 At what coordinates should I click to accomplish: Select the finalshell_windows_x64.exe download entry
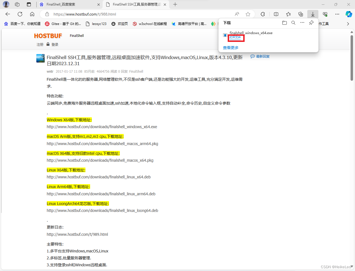pyautogui.click(x=268, y=35)
